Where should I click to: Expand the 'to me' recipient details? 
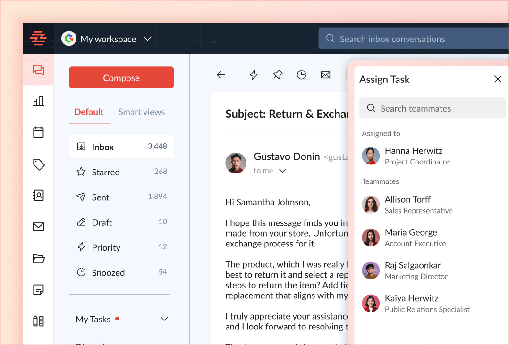click(282, 171)
